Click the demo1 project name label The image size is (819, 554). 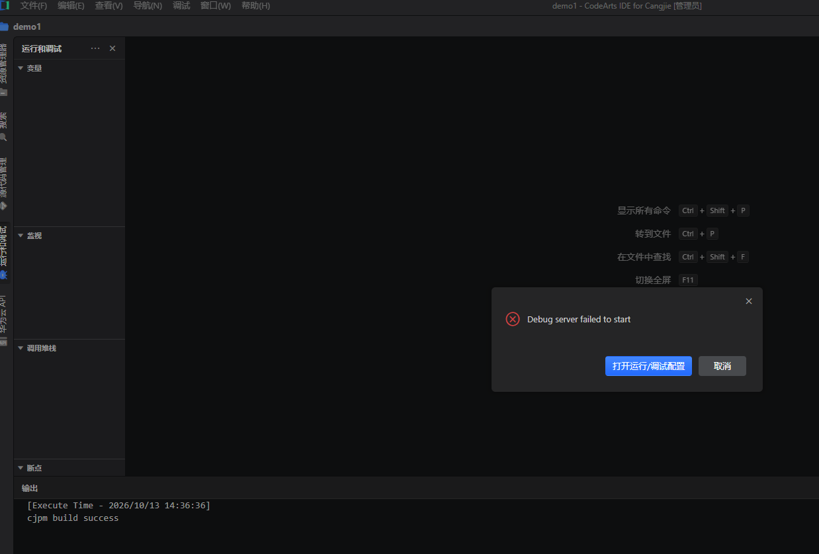27,26
